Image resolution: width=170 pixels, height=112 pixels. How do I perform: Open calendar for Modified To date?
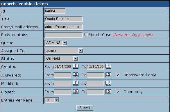pos(108,83)
